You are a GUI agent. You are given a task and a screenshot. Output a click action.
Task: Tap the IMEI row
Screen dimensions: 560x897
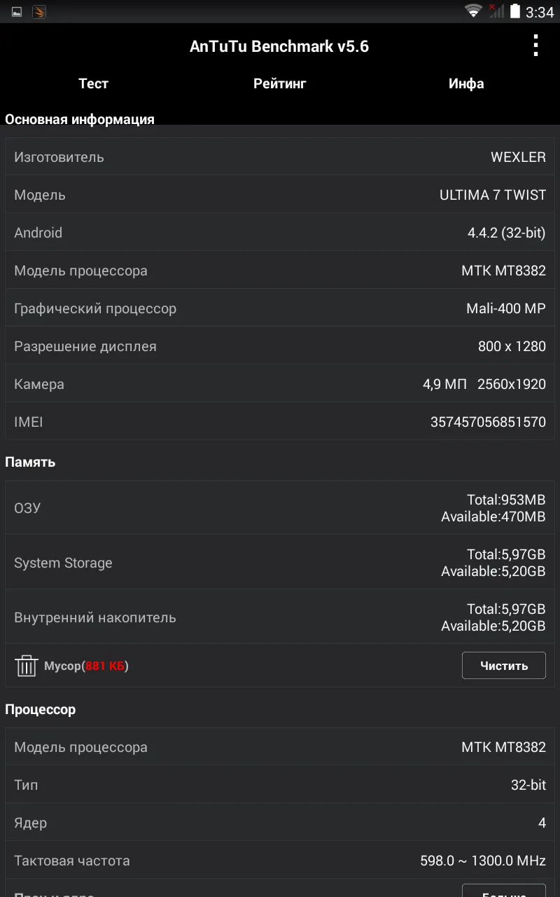click(280, 422)
